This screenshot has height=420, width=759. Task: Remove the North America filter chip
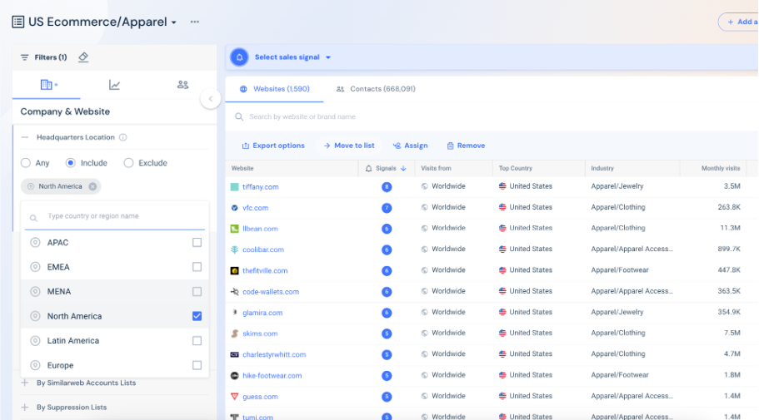(92, 186)
